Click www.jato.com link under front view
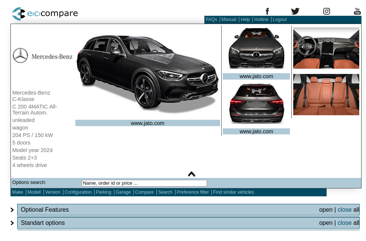This screenshot has width=366, height=241. (256, 77)
